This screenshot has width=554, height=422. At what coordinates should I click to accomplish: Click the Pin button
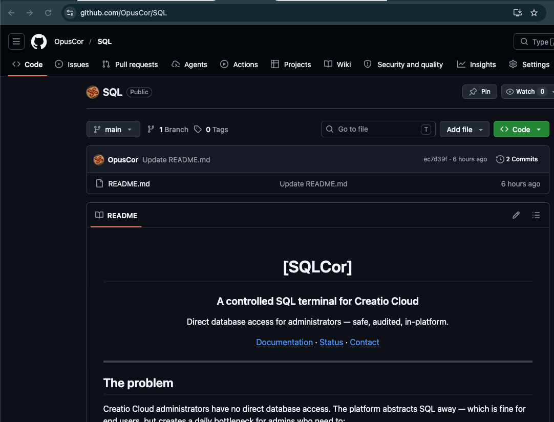pyautogui.click(x=479, y=92)
